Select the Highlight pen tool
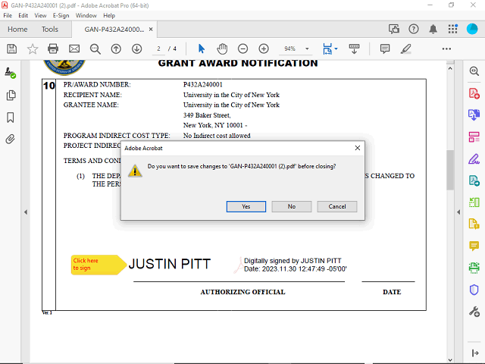485x364 pixels. pos(406,49)
